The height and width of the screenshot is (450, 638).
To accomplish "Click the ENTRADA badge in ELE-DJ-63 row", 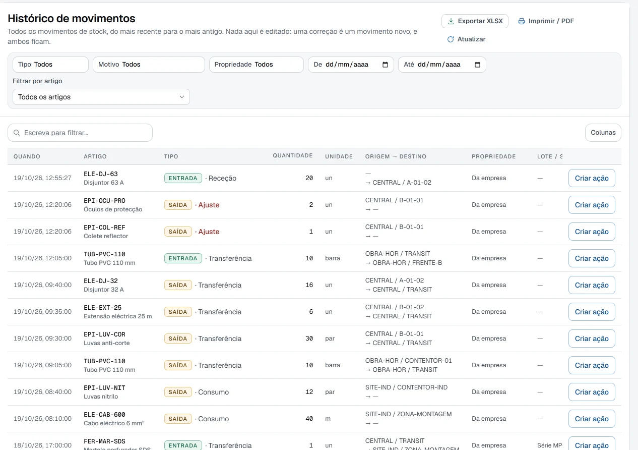I will coord(183,178).
